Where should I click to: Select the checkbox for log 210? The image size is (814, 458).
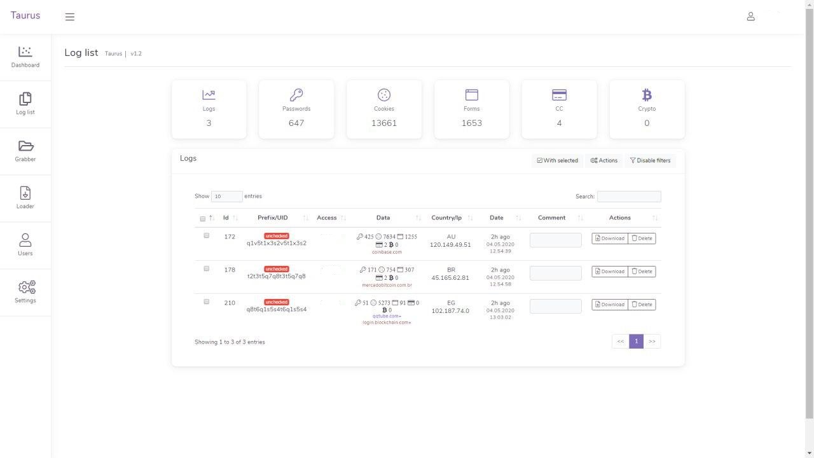pyautogui.click(x=206, y=302)
